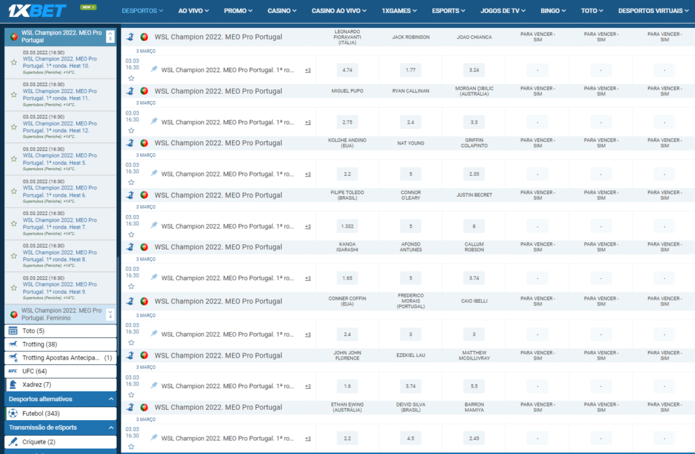The width and height of the screenshot is (695, 454).
Task: Collapse the Transmissão de eSports section
Action: (x=111, y=428)
